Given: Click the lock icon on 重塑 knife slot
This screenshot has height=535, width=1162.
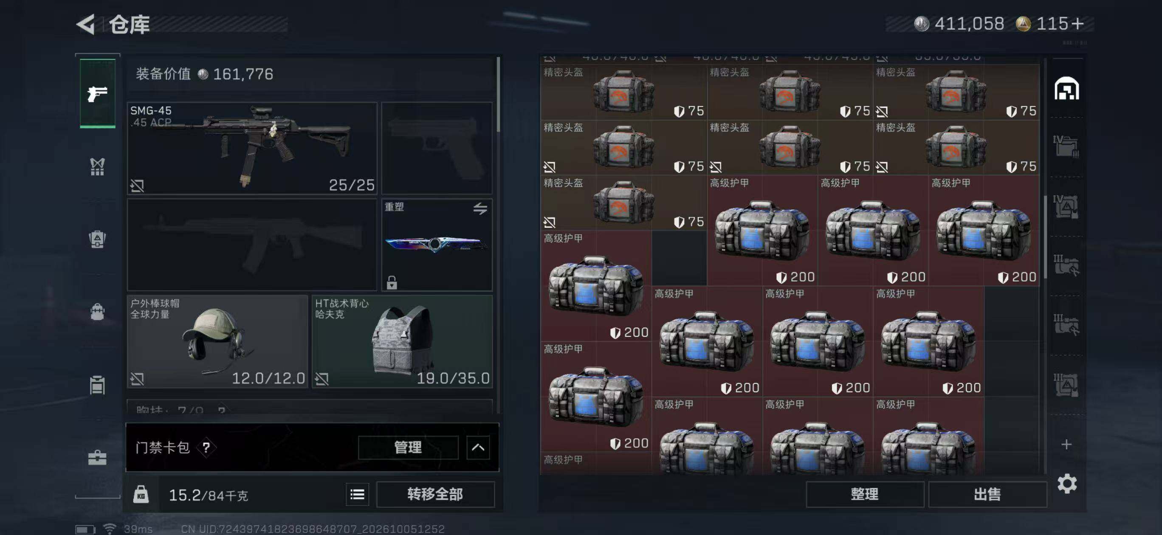Looking at the screenshot, I should [392, 282].
